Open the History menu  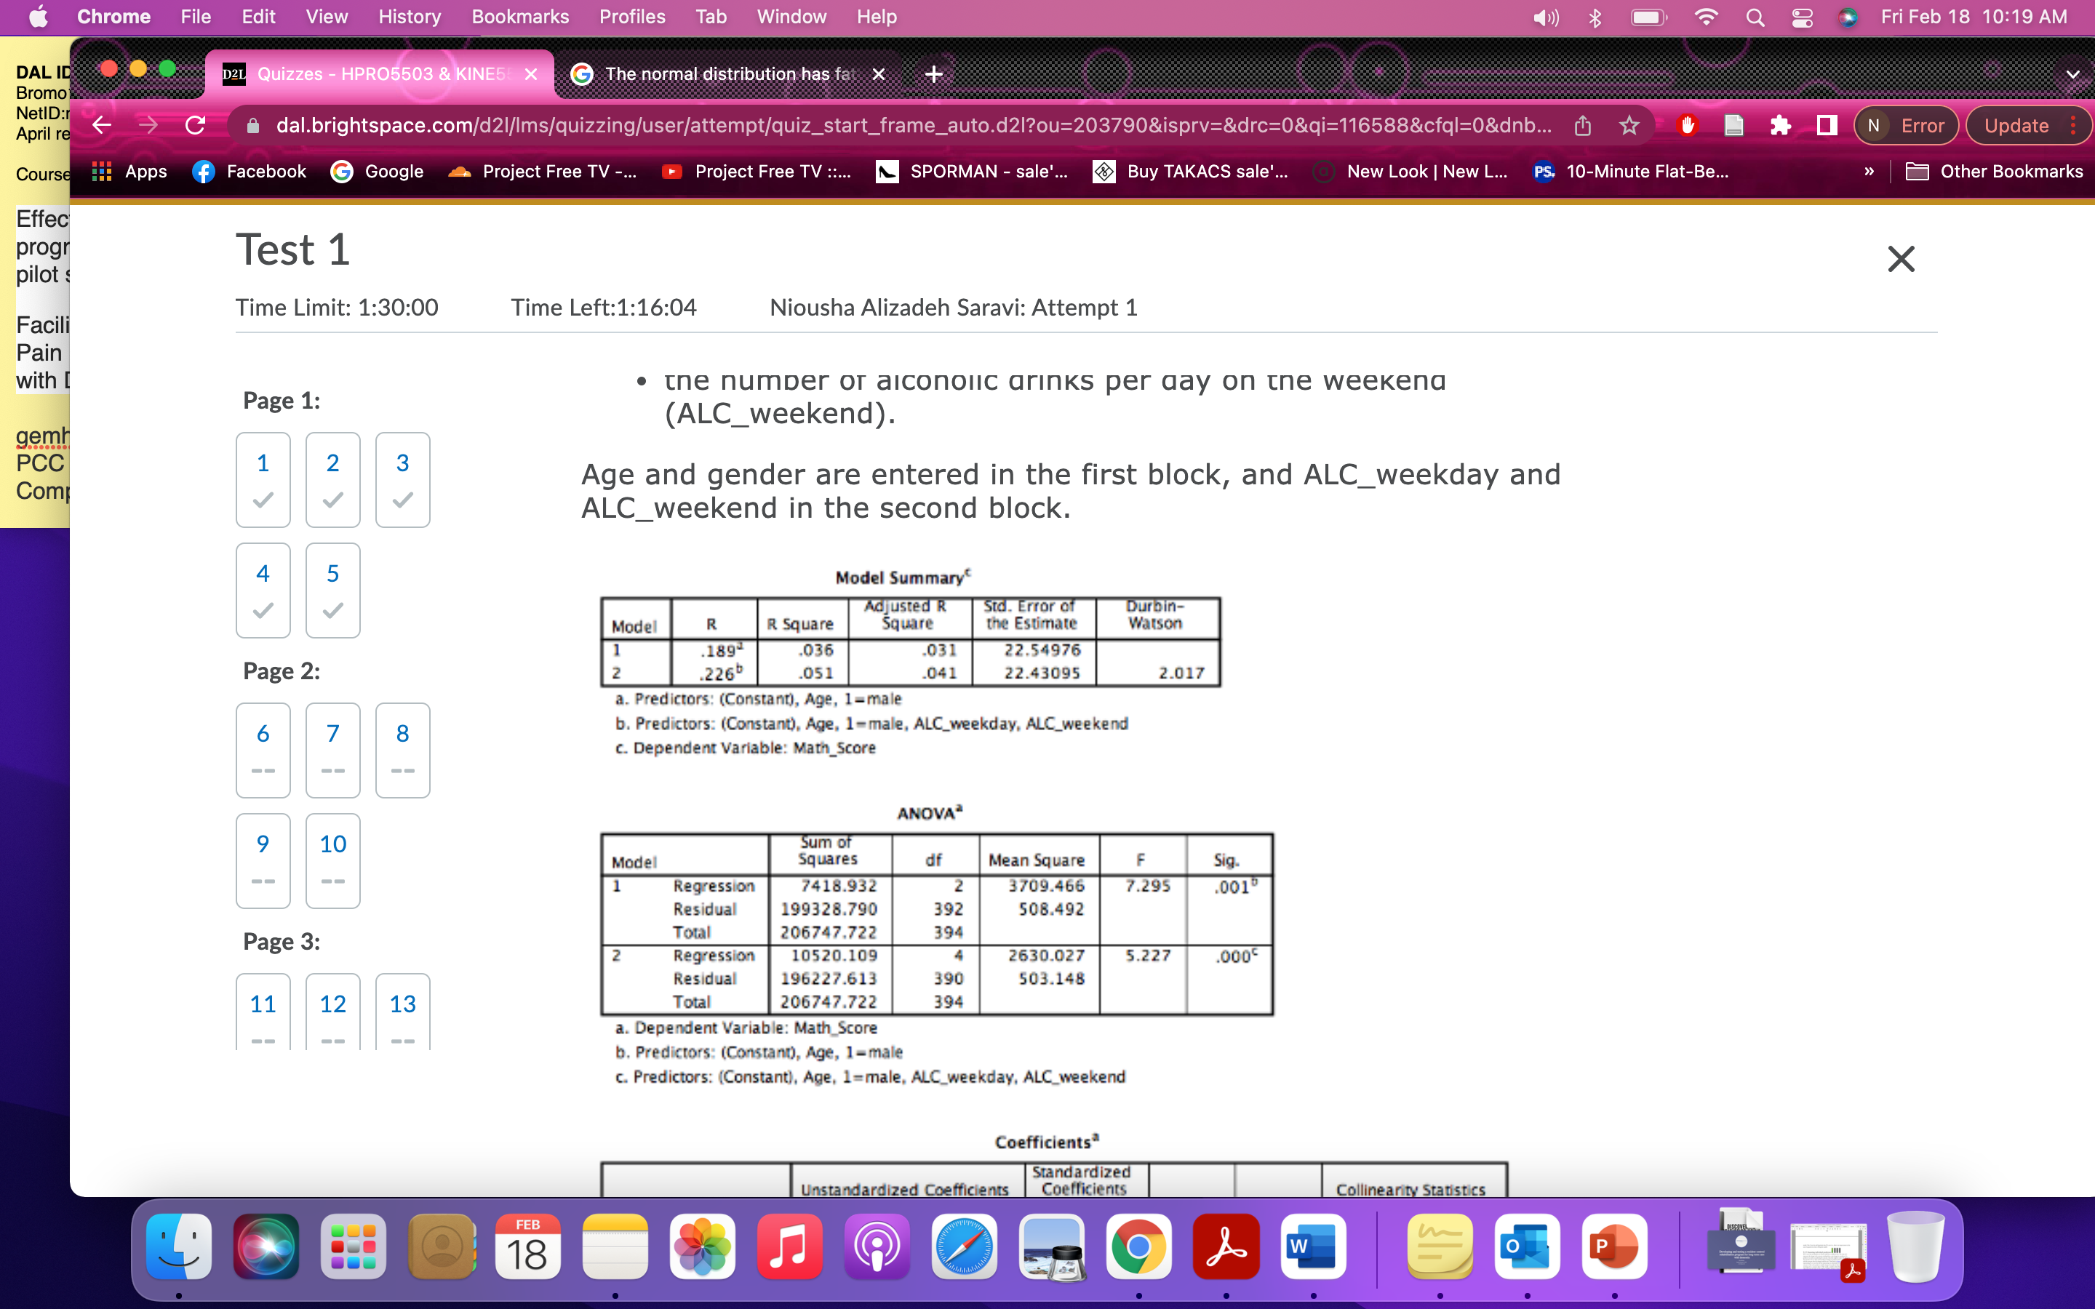click(409, 17)
